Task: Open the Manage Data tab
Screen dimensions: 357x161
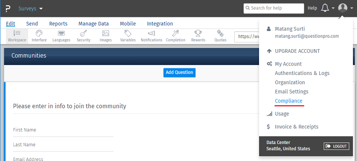Action: (x=93, y=24)
